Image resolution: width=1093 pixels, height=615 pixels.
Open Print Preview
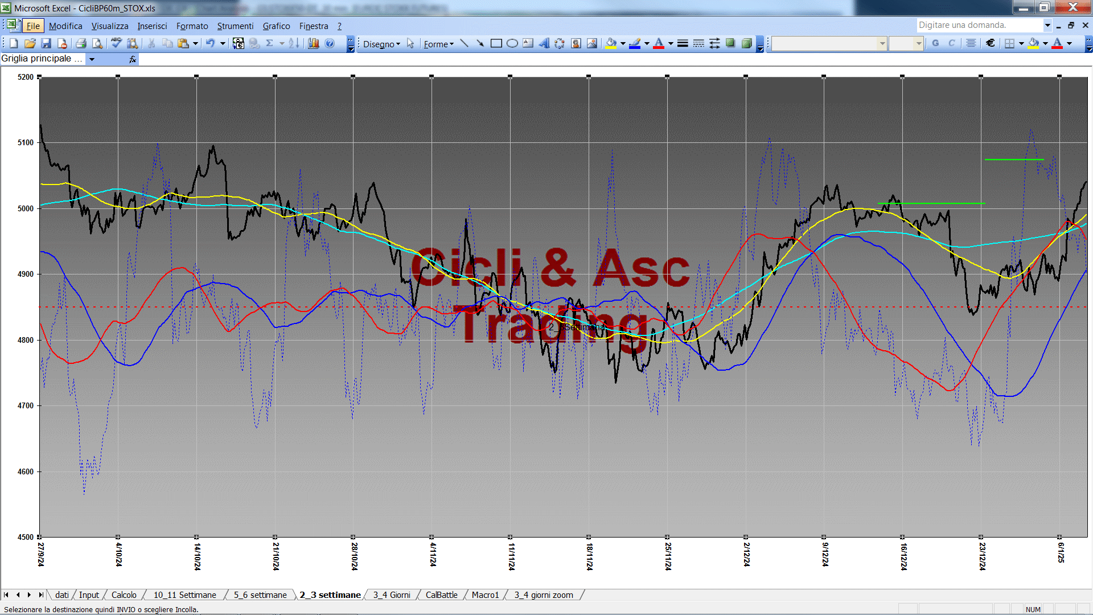pyautogui.click(x=97, y=43)
